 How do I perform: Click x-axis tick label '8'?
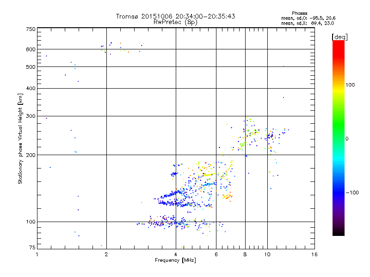(245, 254)
